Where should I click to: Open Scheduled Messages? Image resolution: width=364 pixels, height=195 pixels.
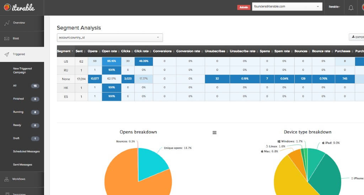[26, 152]
